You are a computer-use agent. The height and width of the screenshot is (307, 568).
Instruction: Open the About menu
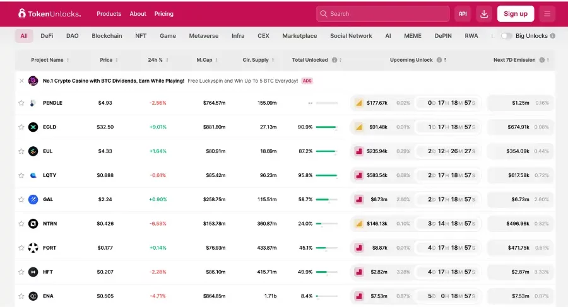(138, 14)
